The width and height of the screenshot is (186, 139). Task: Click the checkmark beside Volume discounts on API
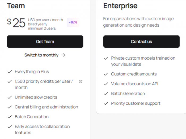pyautogui.click(x=106, y=84)
